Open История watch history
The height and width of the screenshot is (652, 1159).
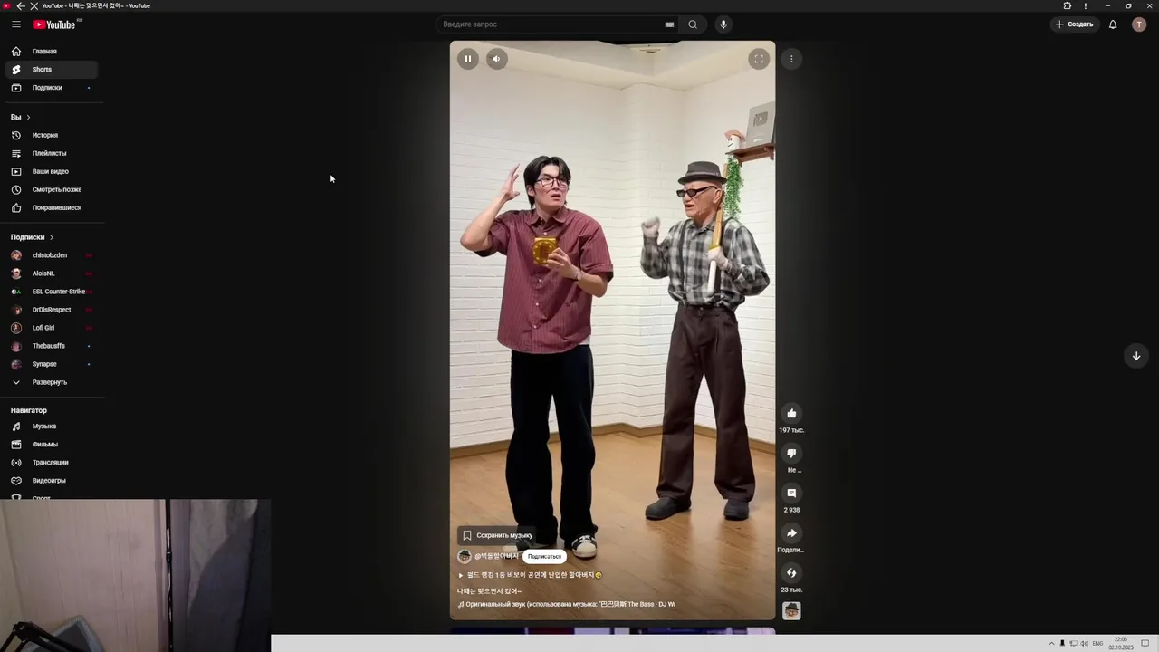[52, 135]
